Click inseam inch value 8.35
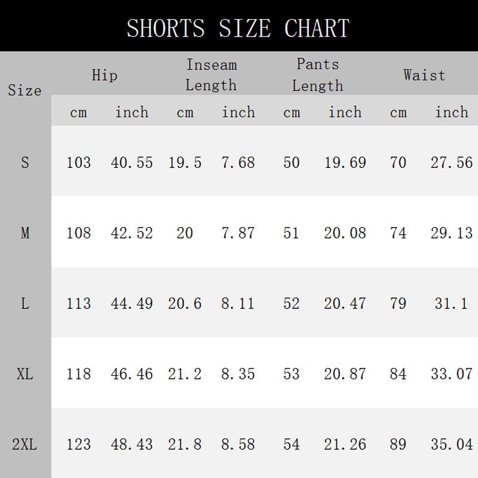Image resolution: width=478 pixels, height=478 pixels. click(x=238, y=374)
